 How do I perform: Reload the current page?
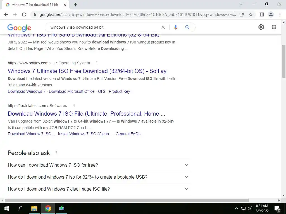point(24,14)
